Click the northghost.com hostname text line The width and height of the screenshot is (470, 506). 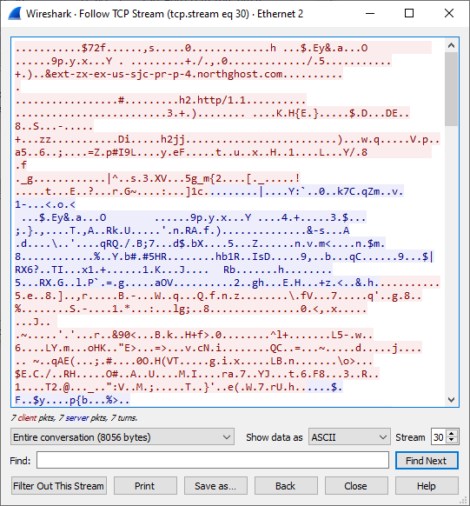pos(179,74)
